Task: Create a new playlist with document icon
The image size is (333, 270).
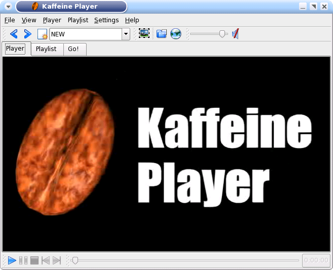Action: pos(42,34)
